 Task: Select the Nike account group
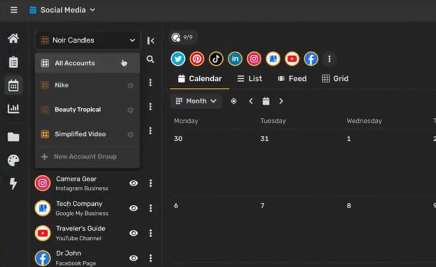point(87,85)
